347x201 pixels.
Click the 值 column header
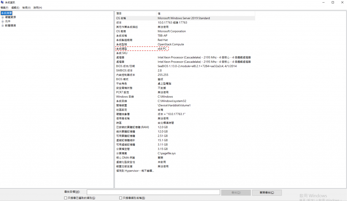click(x=206, y=14)
